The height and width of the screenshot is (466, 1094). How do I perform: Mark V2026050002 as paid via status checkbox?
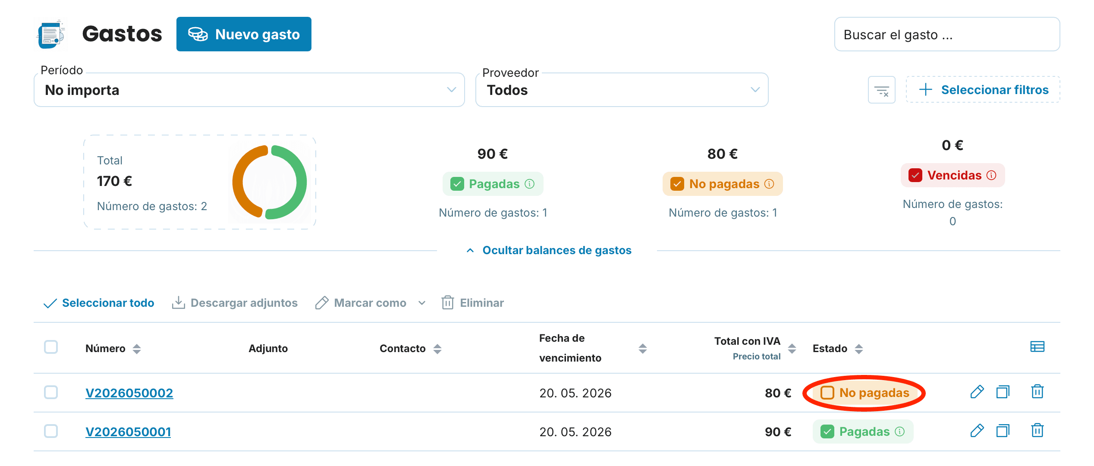tap(827, 393)
